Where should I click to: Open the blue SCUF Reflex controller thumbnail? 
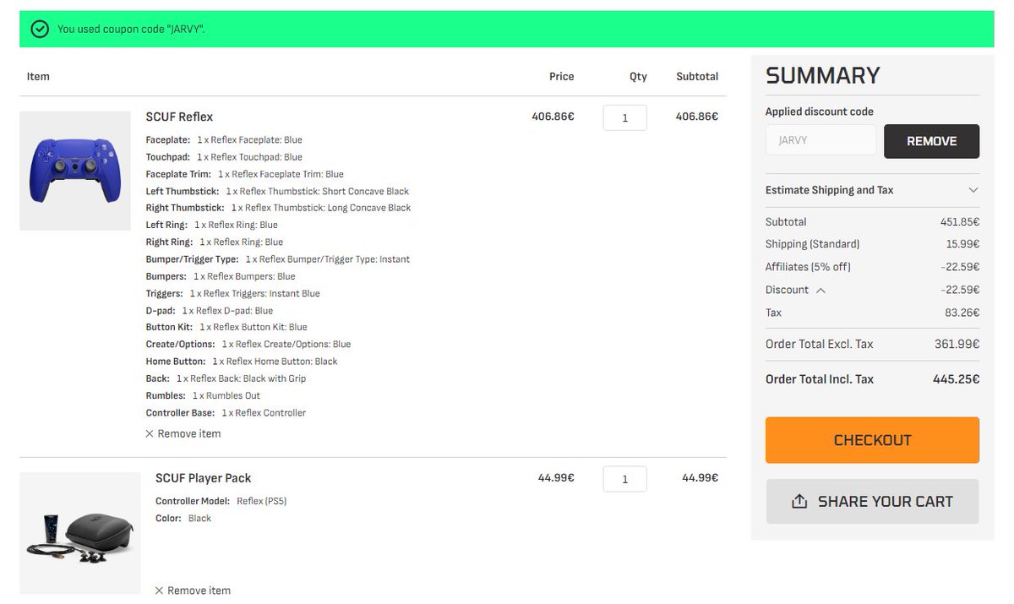click(74, 171)
